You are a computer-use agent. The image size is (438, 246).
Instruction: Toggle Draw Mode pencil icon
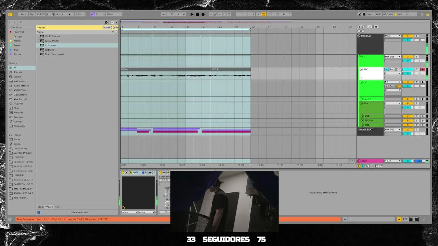360,14
